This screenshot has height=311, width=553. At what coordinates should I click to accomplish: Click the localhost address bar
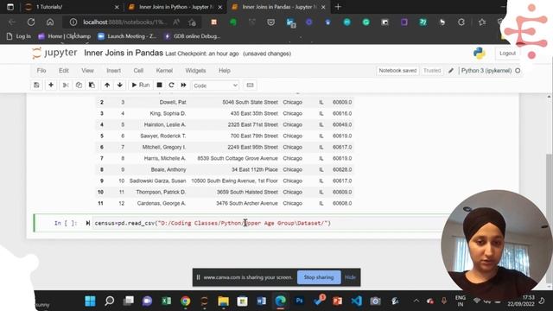(x=125, y=22)
